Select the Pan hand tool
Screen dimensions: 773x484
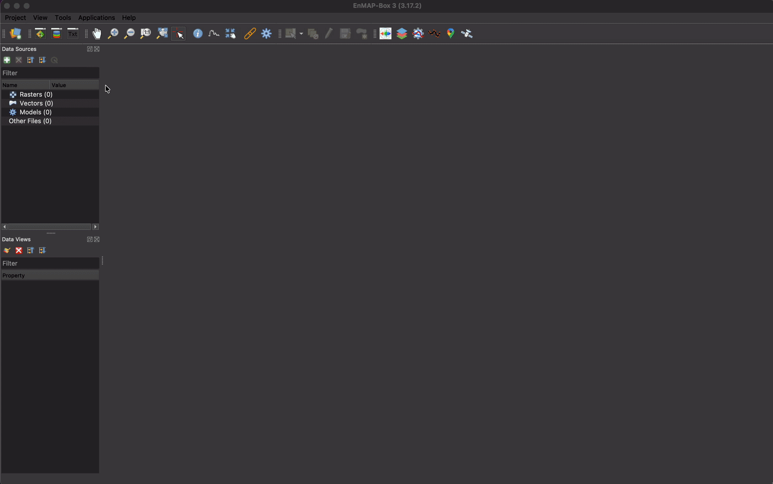pyautogui.click(x=97, y=33)
